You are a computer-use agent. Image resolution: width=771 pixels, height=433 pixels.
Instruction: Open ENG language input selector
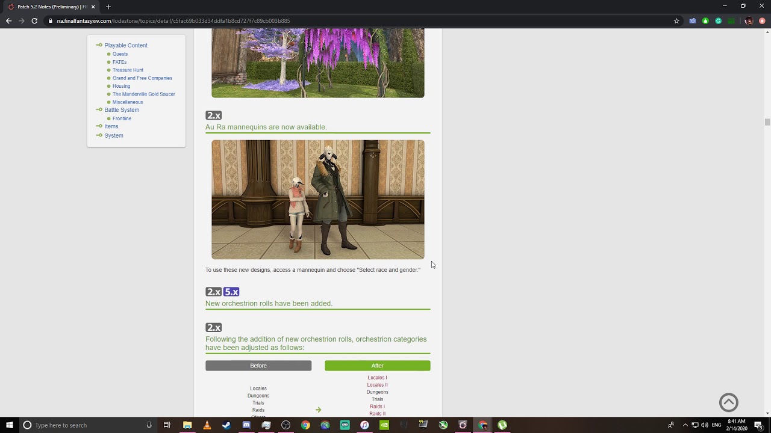(x=716, y=425)
